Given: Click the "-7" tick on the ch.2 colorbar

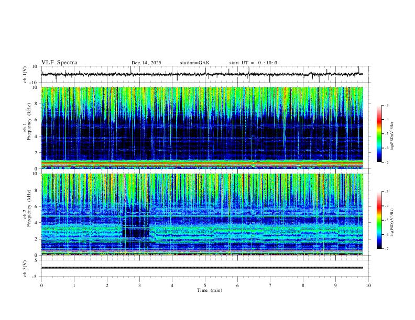Looking at the screenshot, I should click(x=386, y=249).
